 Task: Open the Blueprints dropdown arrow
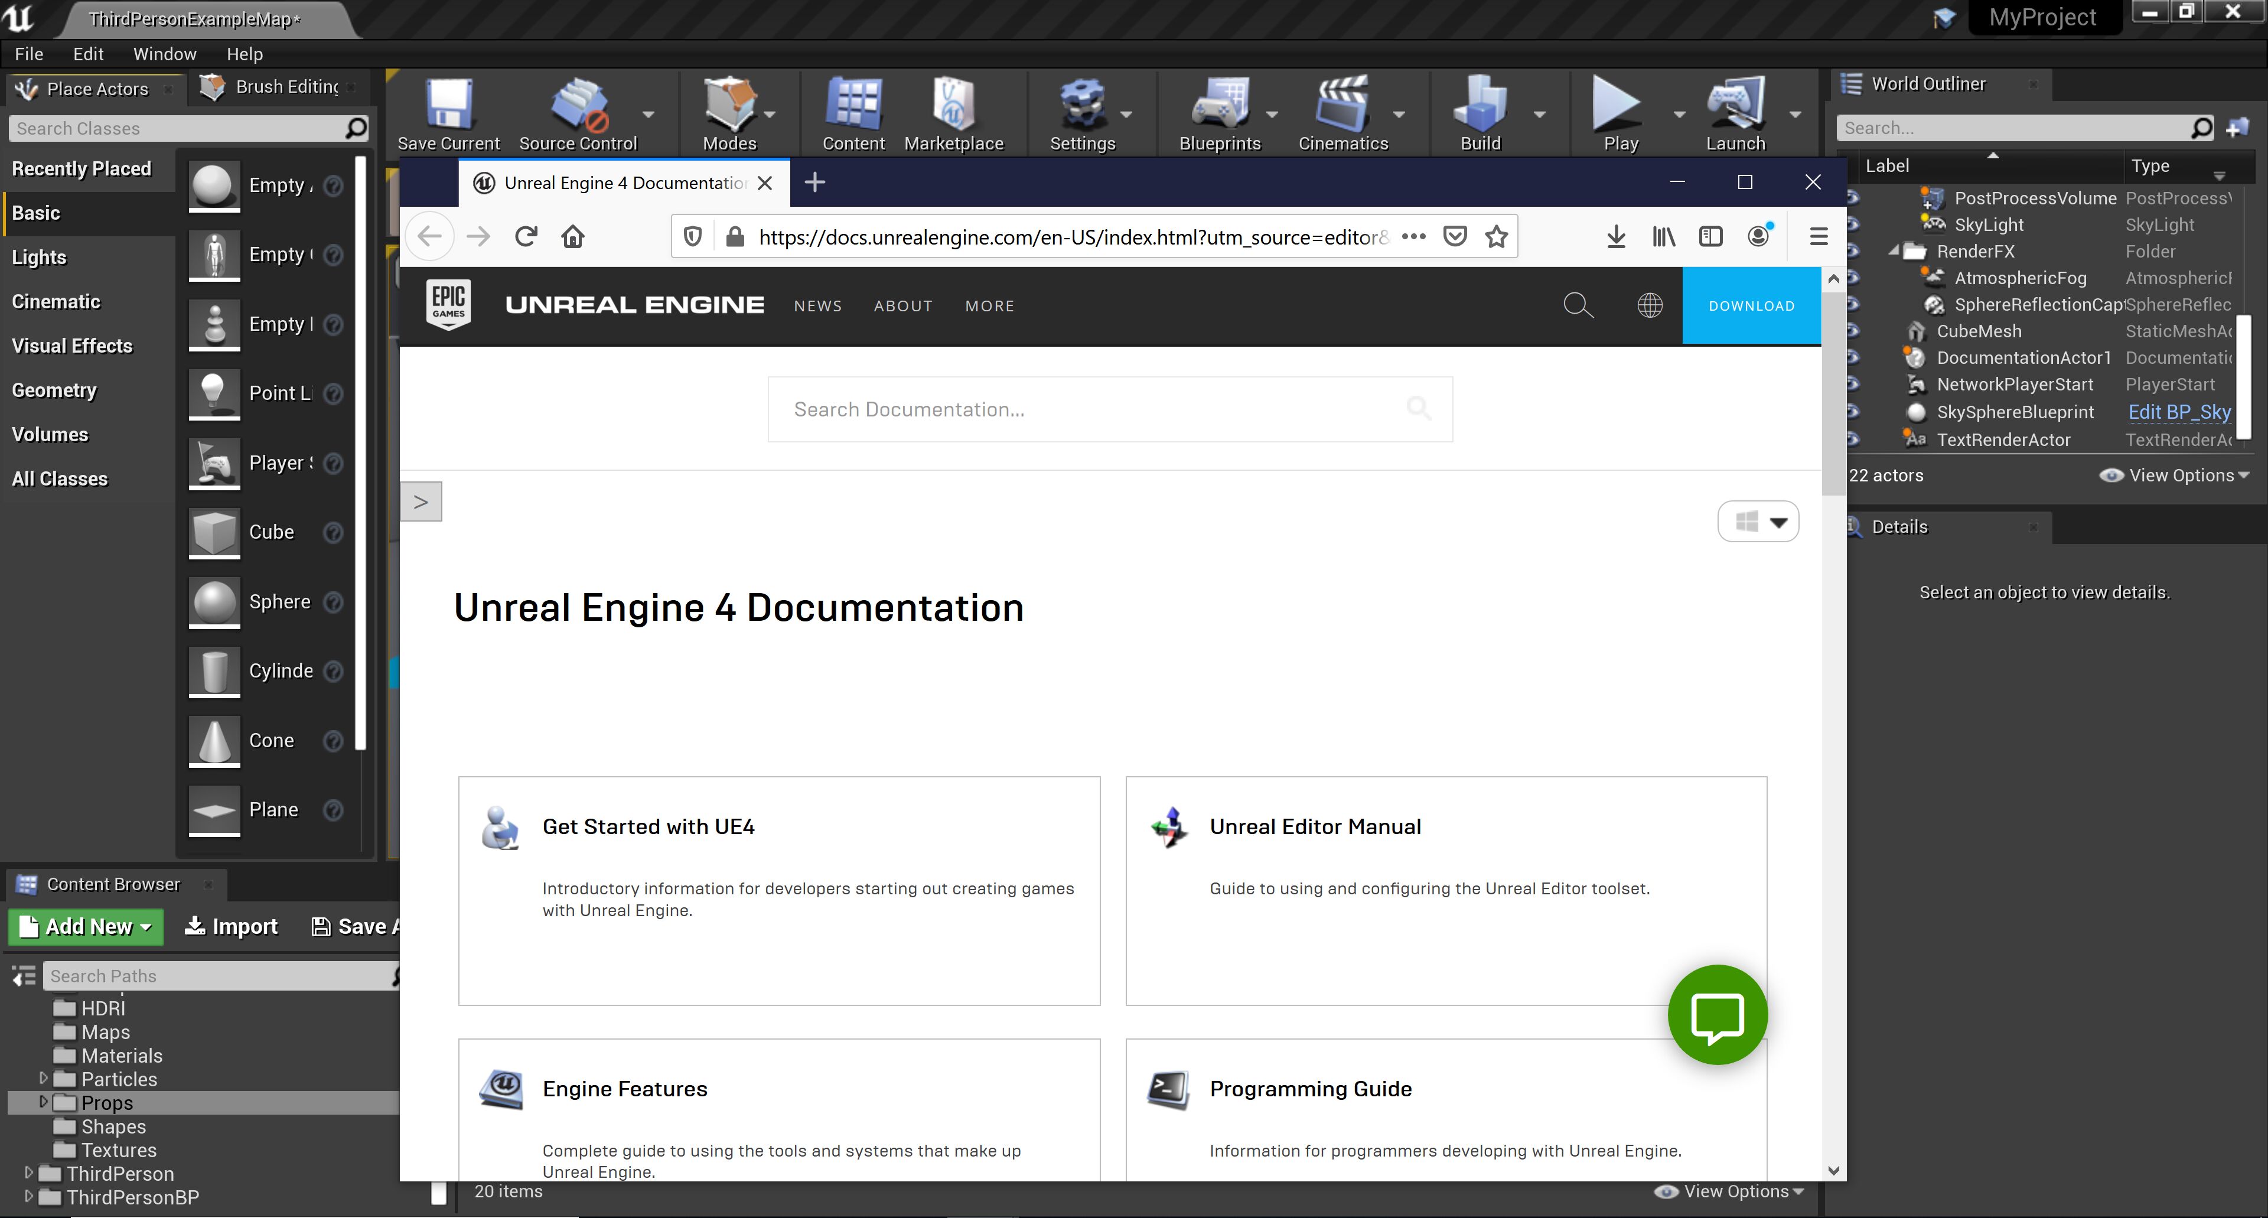(x=1272, y=115)
